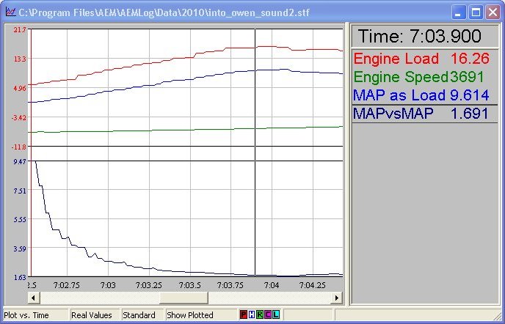The width and height of the screenshot is (505, 324).
Task: Minimize the AEMLog window
Action: pyautogui.click(x=458, y=12)
